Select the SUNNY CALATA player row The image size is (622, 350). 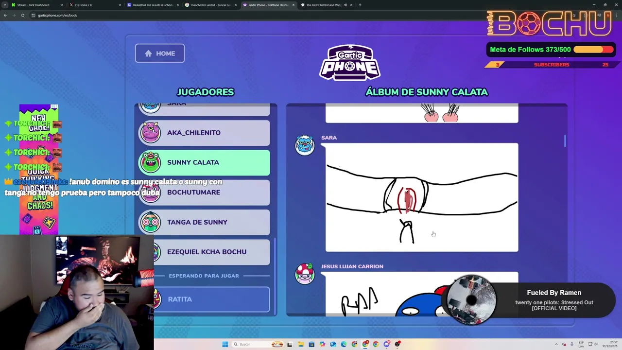205,162
